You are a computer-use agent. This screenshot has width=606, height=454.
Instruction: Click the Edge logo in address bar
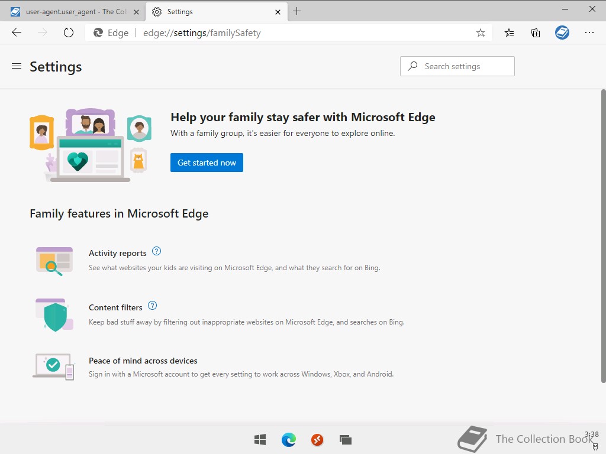(98, 33)
